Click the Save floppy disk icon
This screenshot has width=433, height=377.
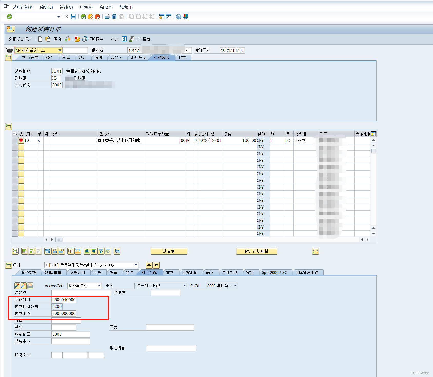[x=73, y=17]
